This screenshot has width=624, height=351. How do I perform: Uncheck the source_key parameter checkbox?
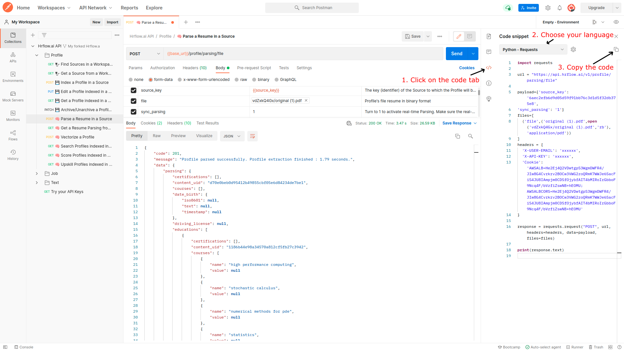(x=133, y=90)
